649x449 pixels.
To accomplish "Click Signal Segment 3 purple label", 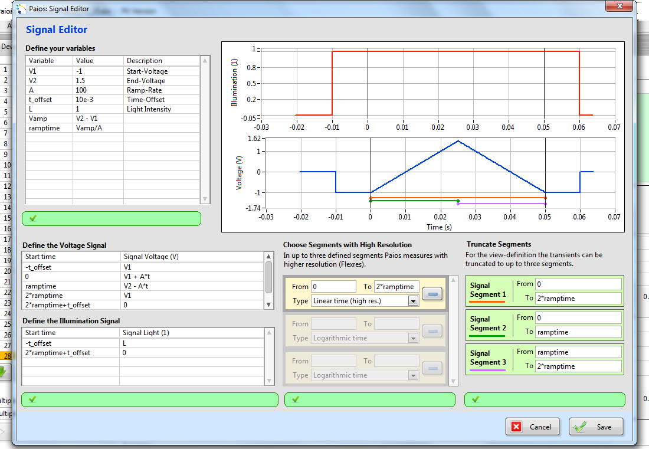I will coord(488,358).
